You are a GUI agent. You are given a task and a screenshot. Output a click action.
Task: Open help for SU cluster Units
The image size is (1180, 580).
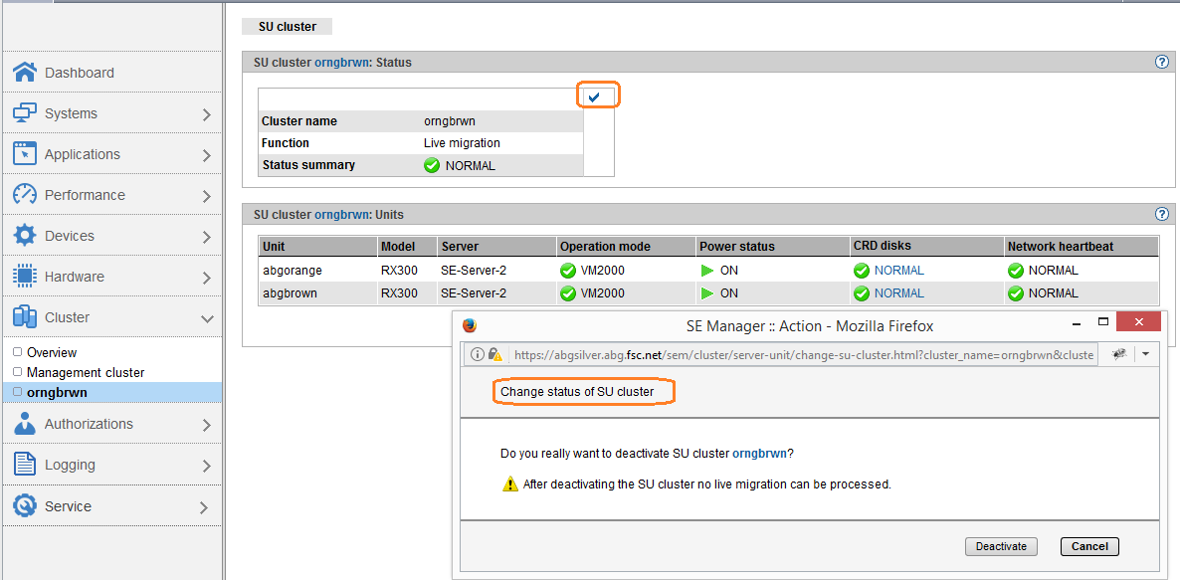(x=1161, y=214)
